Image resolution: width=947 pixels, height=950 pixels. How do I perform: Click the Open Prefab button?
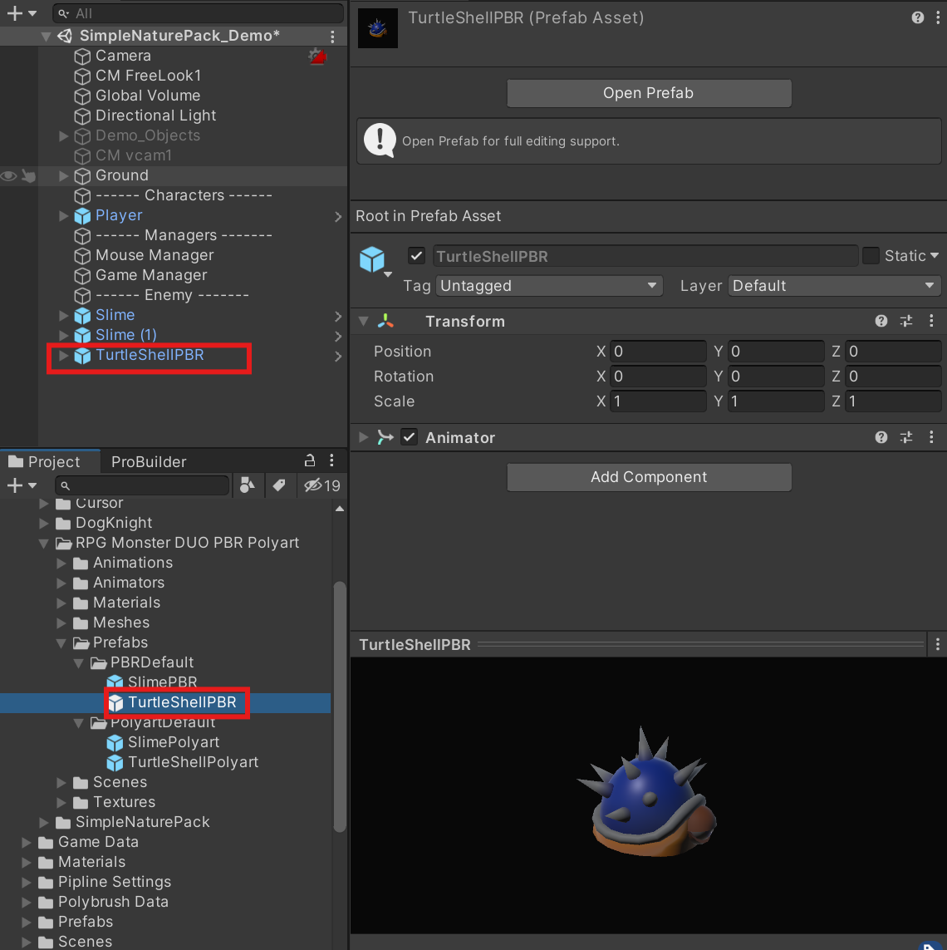click(x=649, y=93)
